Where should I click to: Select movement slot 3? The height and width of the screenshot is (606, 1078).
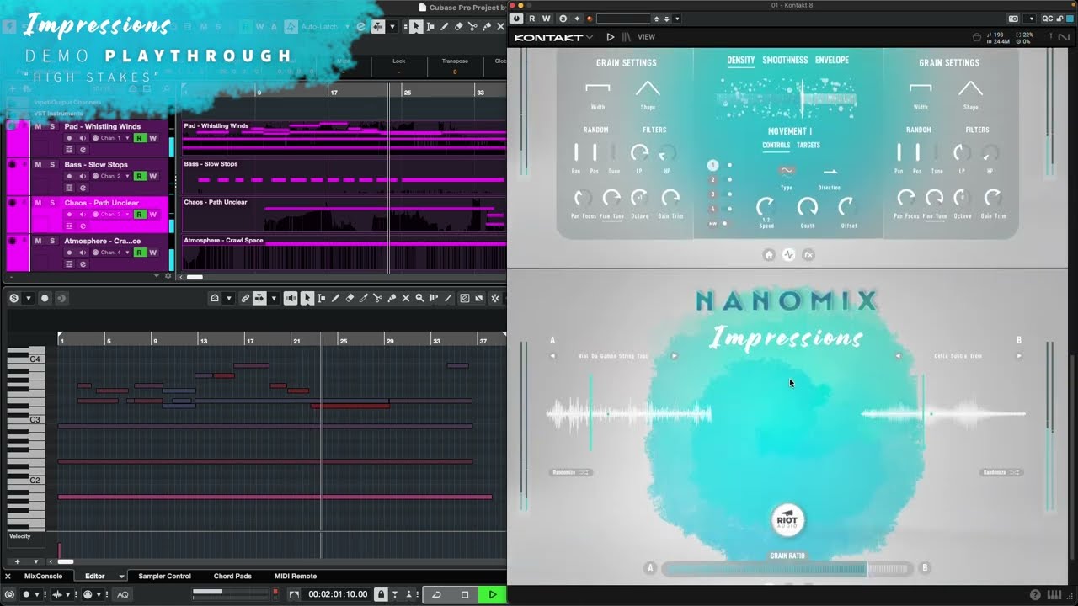coord(712,194)
